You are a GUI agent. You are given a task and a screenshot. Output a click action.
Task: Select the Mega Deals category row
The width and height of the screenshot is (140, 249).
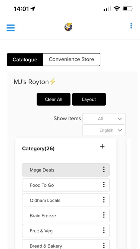coord(66,170)
